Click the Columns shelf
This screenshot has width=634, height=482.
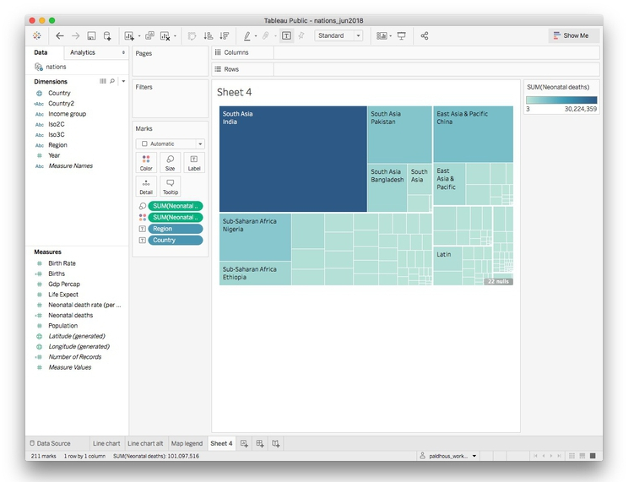pos(436,52)
